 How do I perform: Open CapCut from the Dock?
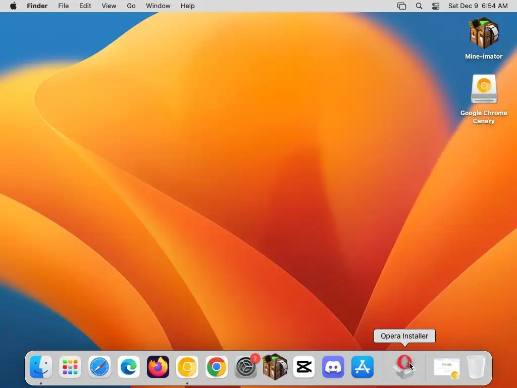point(304,367)
